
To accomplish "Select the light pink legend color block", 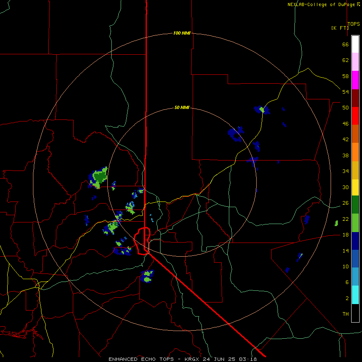I will tap(355, 62).
